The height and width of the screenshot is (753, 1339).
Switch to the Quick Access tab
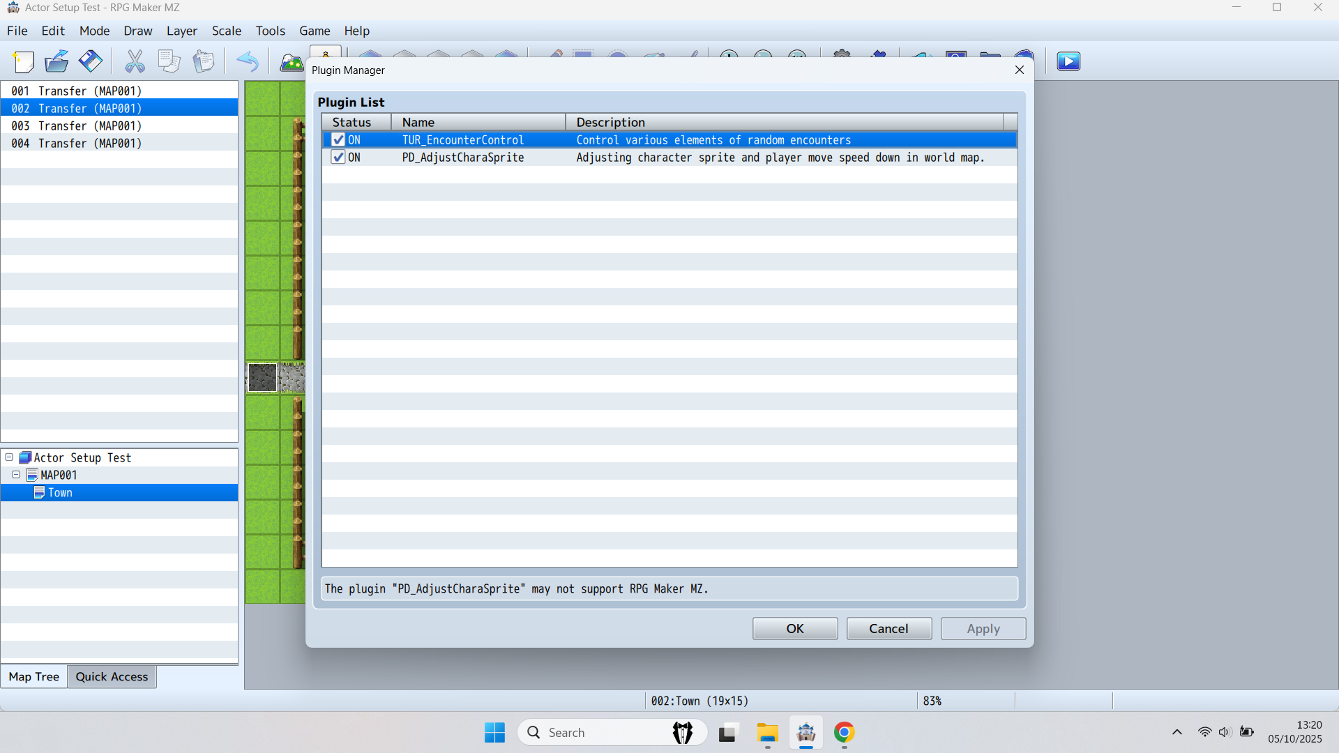[x=112, y=676]
